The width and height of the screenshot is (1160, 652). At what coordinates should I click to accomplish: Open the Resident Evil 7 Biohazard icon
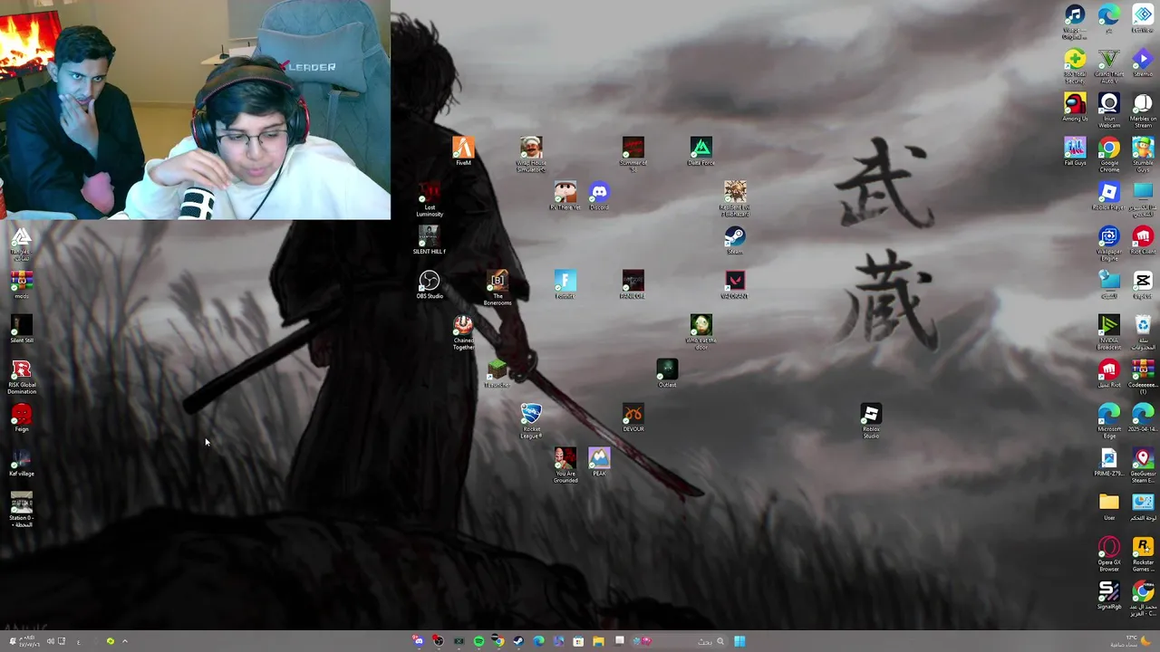point(735,199)
